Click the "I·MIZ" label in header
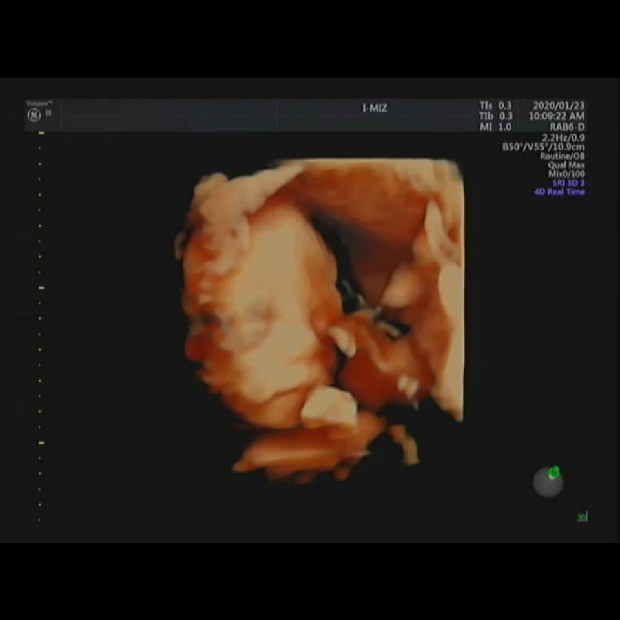620x620 pixels. (x=375, y=108)
